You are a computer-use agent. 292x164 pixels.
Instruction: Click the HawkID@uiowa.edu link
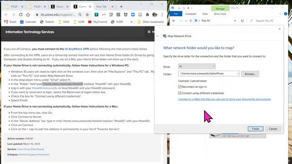tap(45, 88)
